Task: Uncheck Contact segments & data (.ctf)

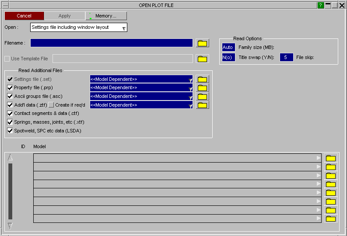Action: click(x=10, y=113)
